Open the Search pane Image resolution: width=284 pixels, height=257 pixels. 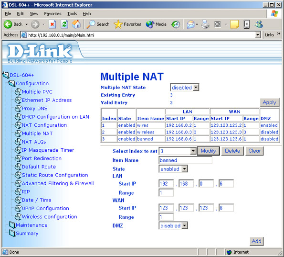98,24
